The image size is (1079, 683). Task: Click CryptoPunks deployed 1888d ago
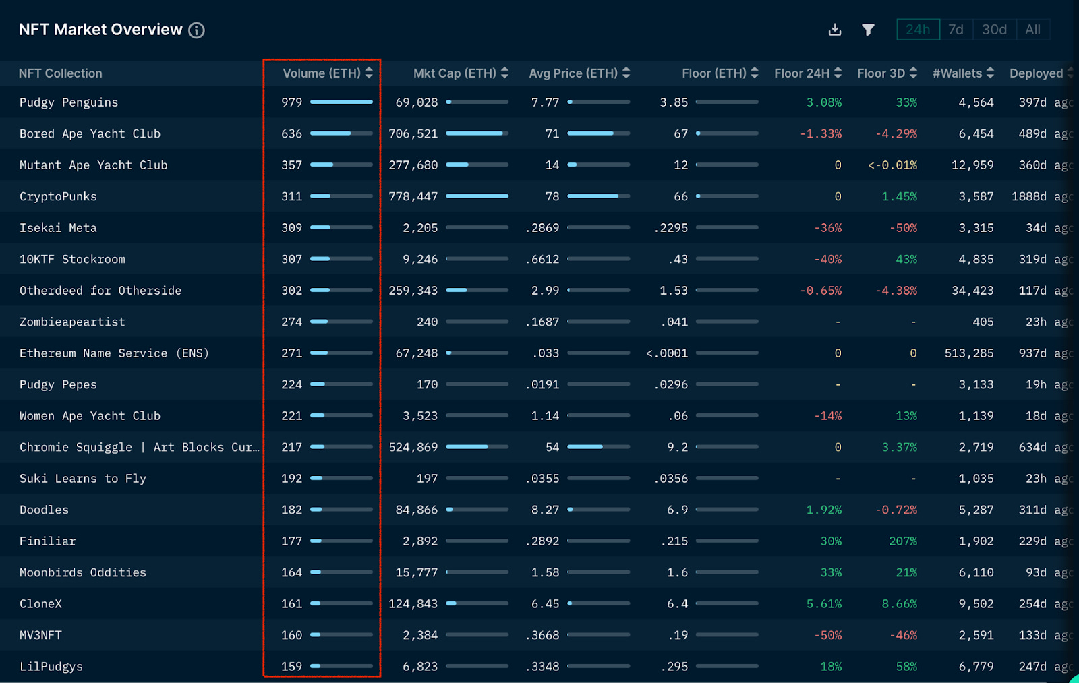click(1042, 196)
